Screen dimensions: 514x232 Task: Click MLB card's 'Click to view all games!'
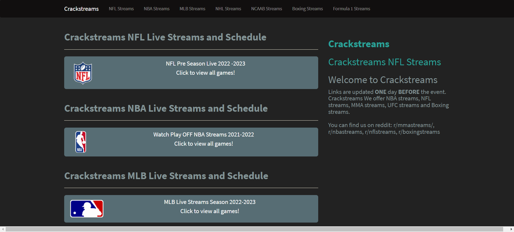210,211
